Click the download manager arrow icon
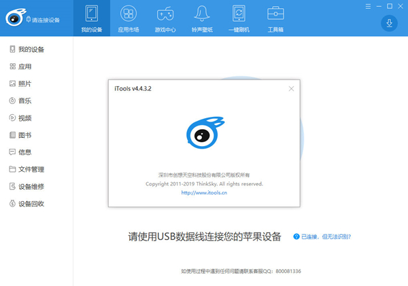Screen dimensions: 408x286 tap(389, 23)
